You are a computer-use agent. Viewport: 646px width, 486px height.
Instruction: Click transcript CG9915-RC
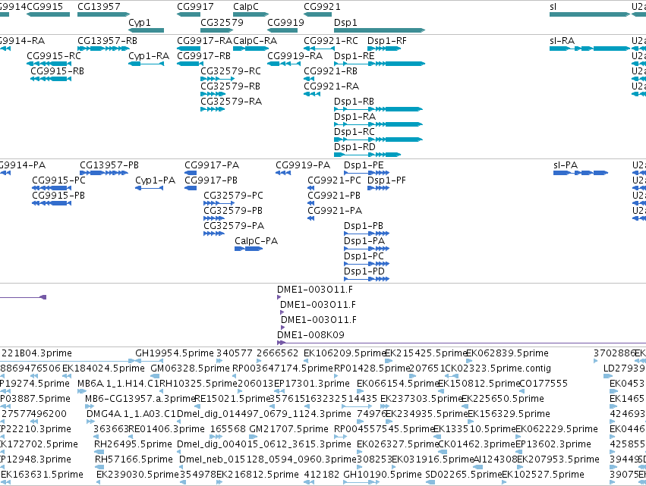[x=49, y=64]
